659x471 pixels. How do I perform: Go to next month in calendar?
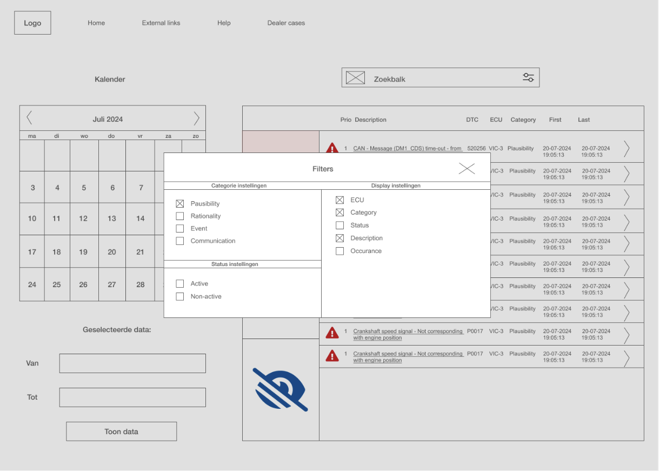[x=196, y=118]
